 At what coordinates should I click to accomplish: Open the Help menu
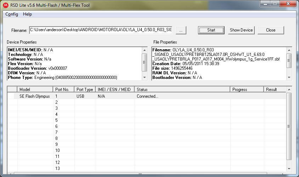tap(27, 14)
